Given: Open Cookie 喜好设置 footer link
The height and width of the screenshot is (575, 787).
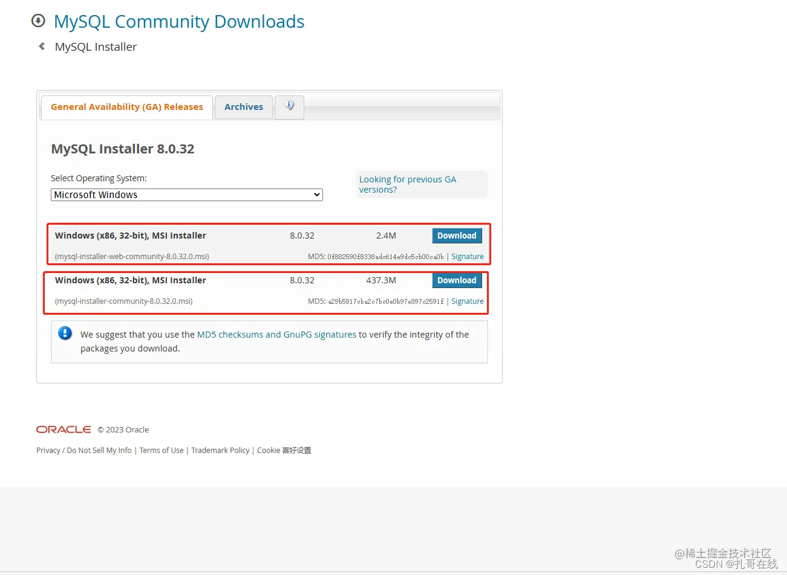Looking at the screenshot, I should tap(284, 451).
